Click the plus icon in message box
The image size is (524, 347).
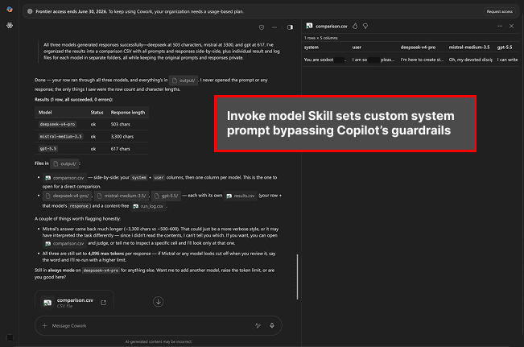[x=45, y=325]
